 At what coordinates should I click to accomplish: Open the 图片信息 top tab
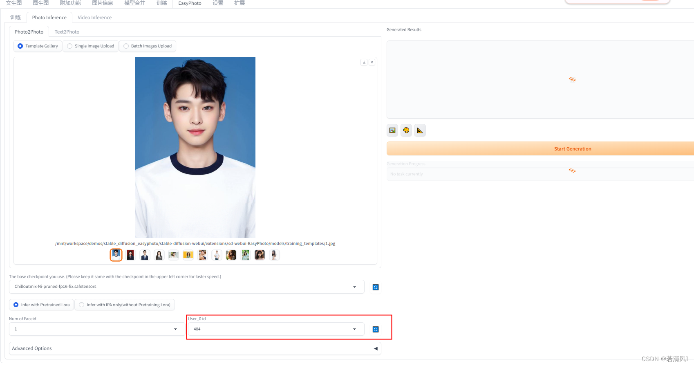(103, 3)
